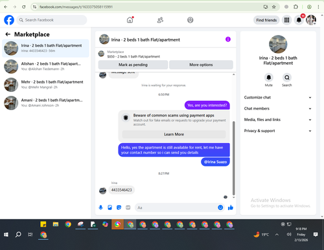Click the 'Hello, yes the apartment' message
324x250 pixels.
(x=174, y=150)
